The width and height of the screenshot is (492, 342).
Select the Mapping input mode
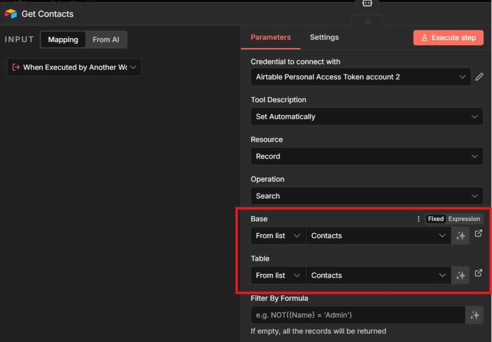(63, 40)
